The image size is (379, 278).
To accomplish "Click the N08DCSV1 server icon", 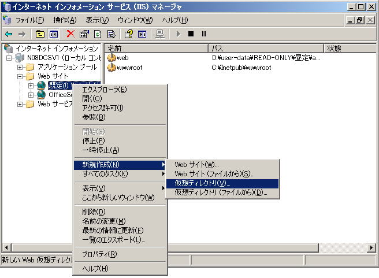I will (20, 58).
